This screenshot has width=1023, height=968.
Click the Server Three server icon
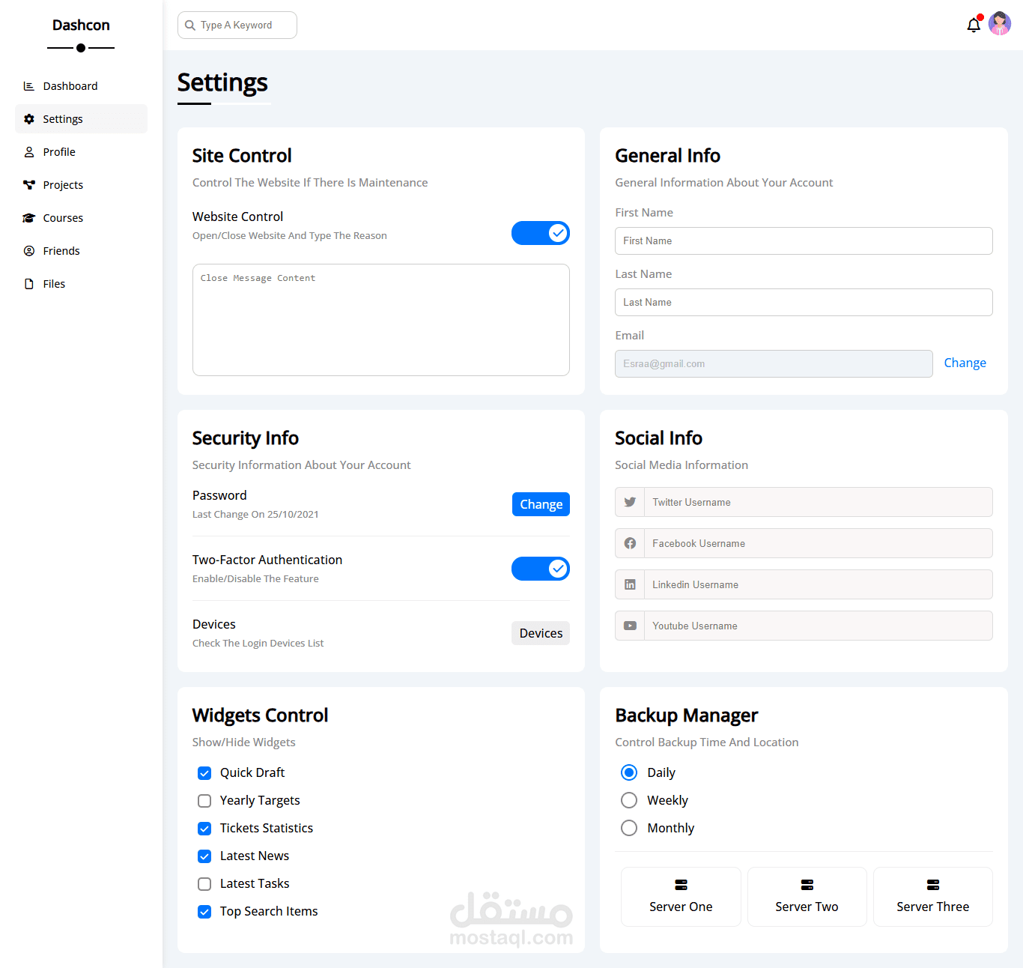click(x=933, y=885)
